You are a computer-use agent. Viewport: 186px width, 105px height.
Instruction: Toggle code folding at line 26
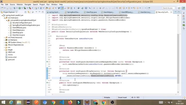[x=51, y=45]
